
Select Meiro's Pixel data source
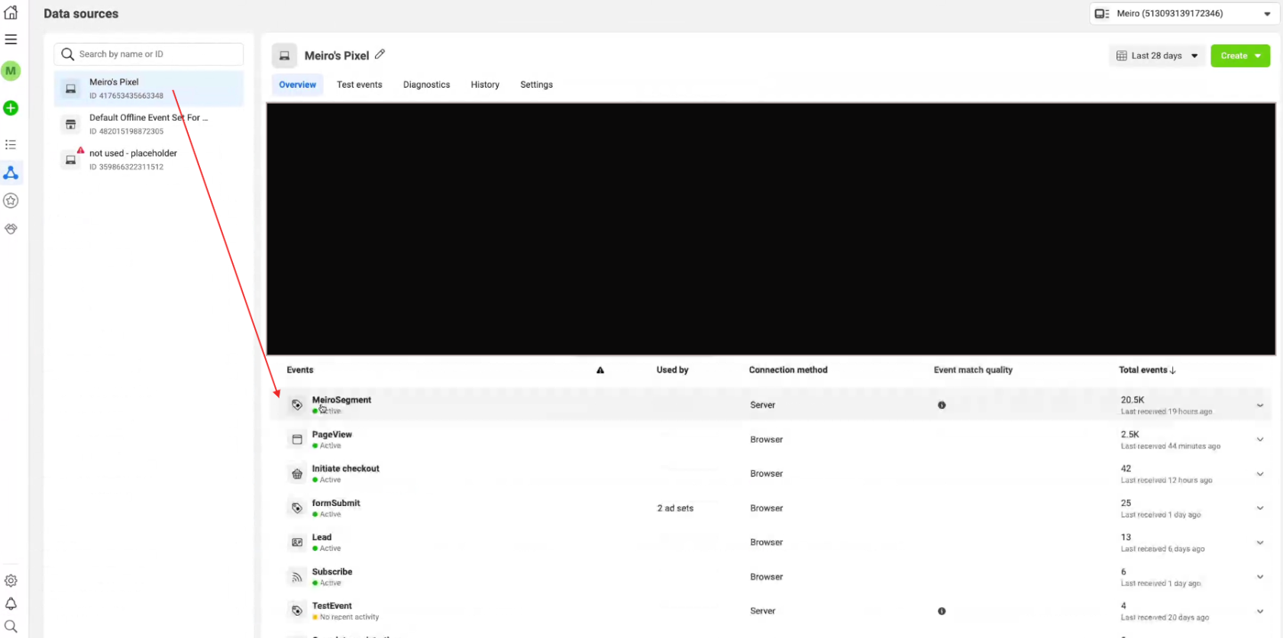point(149,89)
